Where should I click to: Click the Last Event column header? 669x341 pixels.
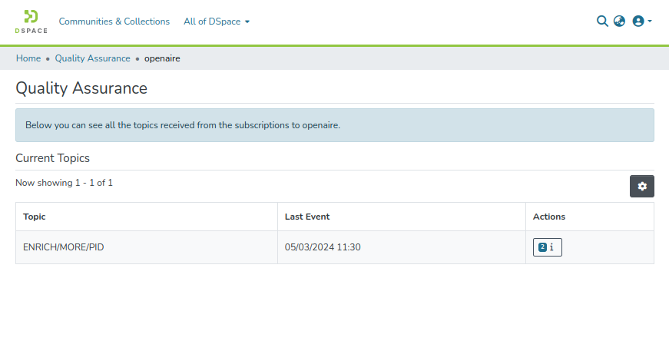coord(306,217)
